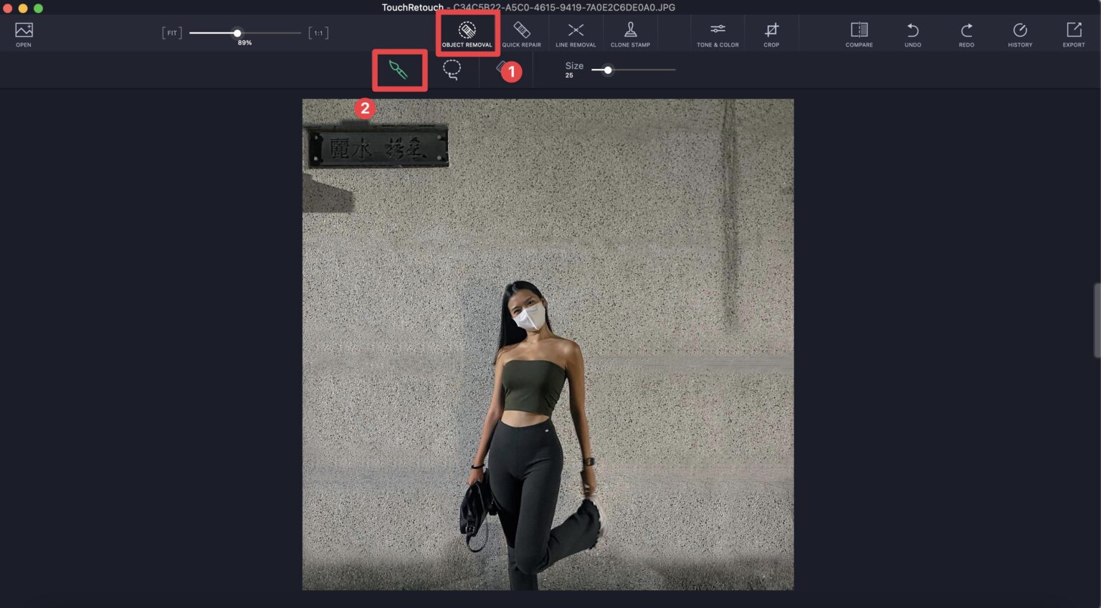Toggle the Compare view
This screenshot has height=608, width=1101.
[859, 34]
